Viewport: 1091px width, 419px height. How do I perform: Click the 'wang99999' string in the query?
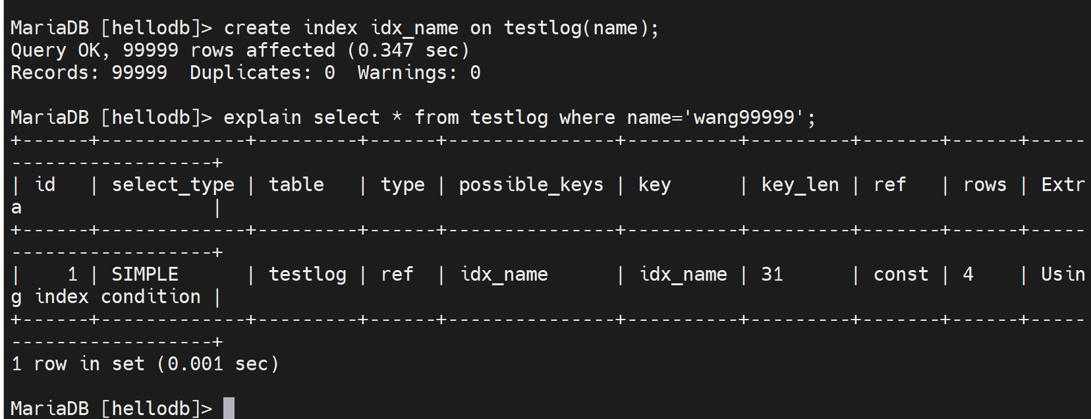point(744,117)
